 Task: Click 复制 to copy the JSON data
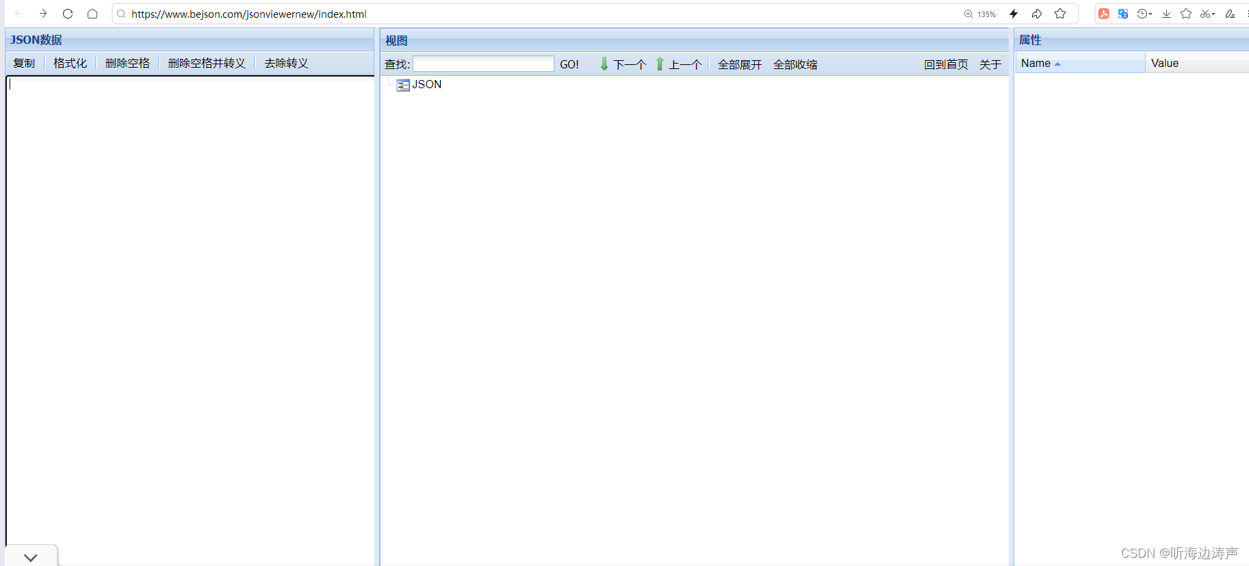(24, 63)
